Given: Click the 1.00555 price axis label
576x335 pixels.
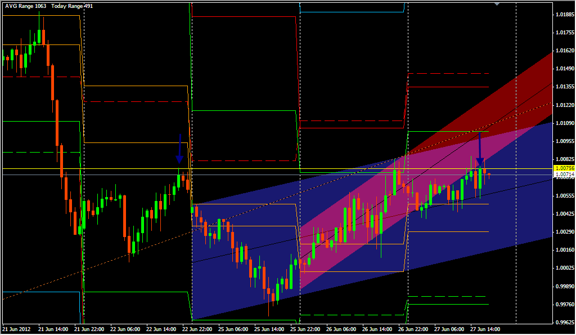Looking at the screenshot, I should point(565,195).
